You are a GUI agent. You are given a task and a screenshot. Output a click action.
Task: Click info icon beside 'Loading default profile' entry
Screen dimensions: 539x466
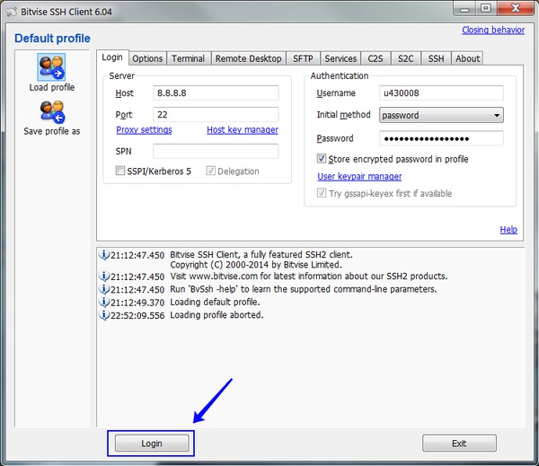[104, 302]
